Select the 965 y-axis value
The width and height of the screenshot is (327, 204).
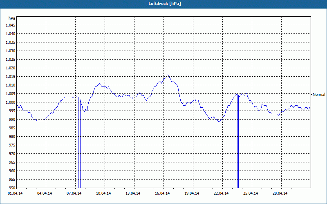click(12, 162)
